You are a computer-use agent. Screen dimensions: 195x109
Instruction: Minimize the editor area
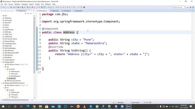(x=190, y=10)
